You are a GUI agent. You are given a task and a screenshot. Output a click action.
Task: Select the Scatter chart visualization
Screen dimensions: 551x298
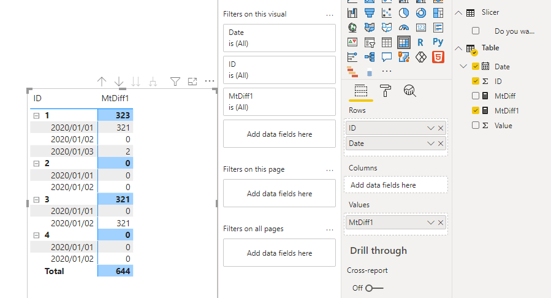point(387,13)
